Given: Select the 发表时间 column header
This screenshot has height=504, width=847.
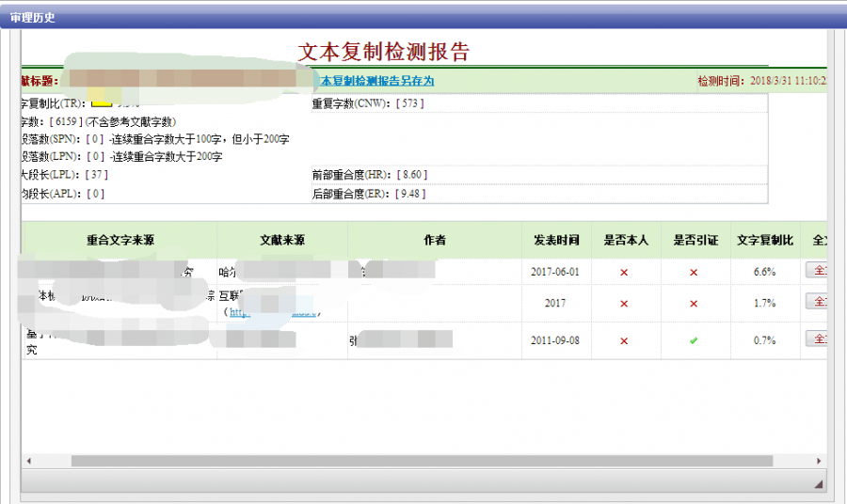Looking at the screenshot, I should click(556, 241).
